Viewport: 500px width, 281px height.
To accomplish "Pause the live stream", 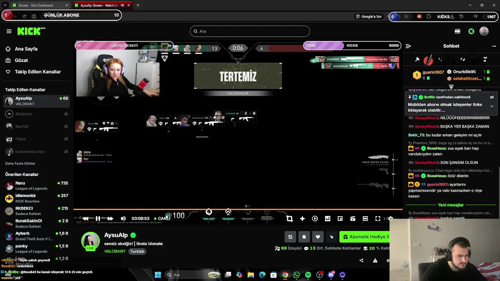I will tap(98, 219).
